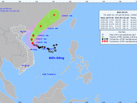Click the red storm icon at 13/06/25 - 04h
This screenshot has height=103, width=137.
click(x=33, y=43)
